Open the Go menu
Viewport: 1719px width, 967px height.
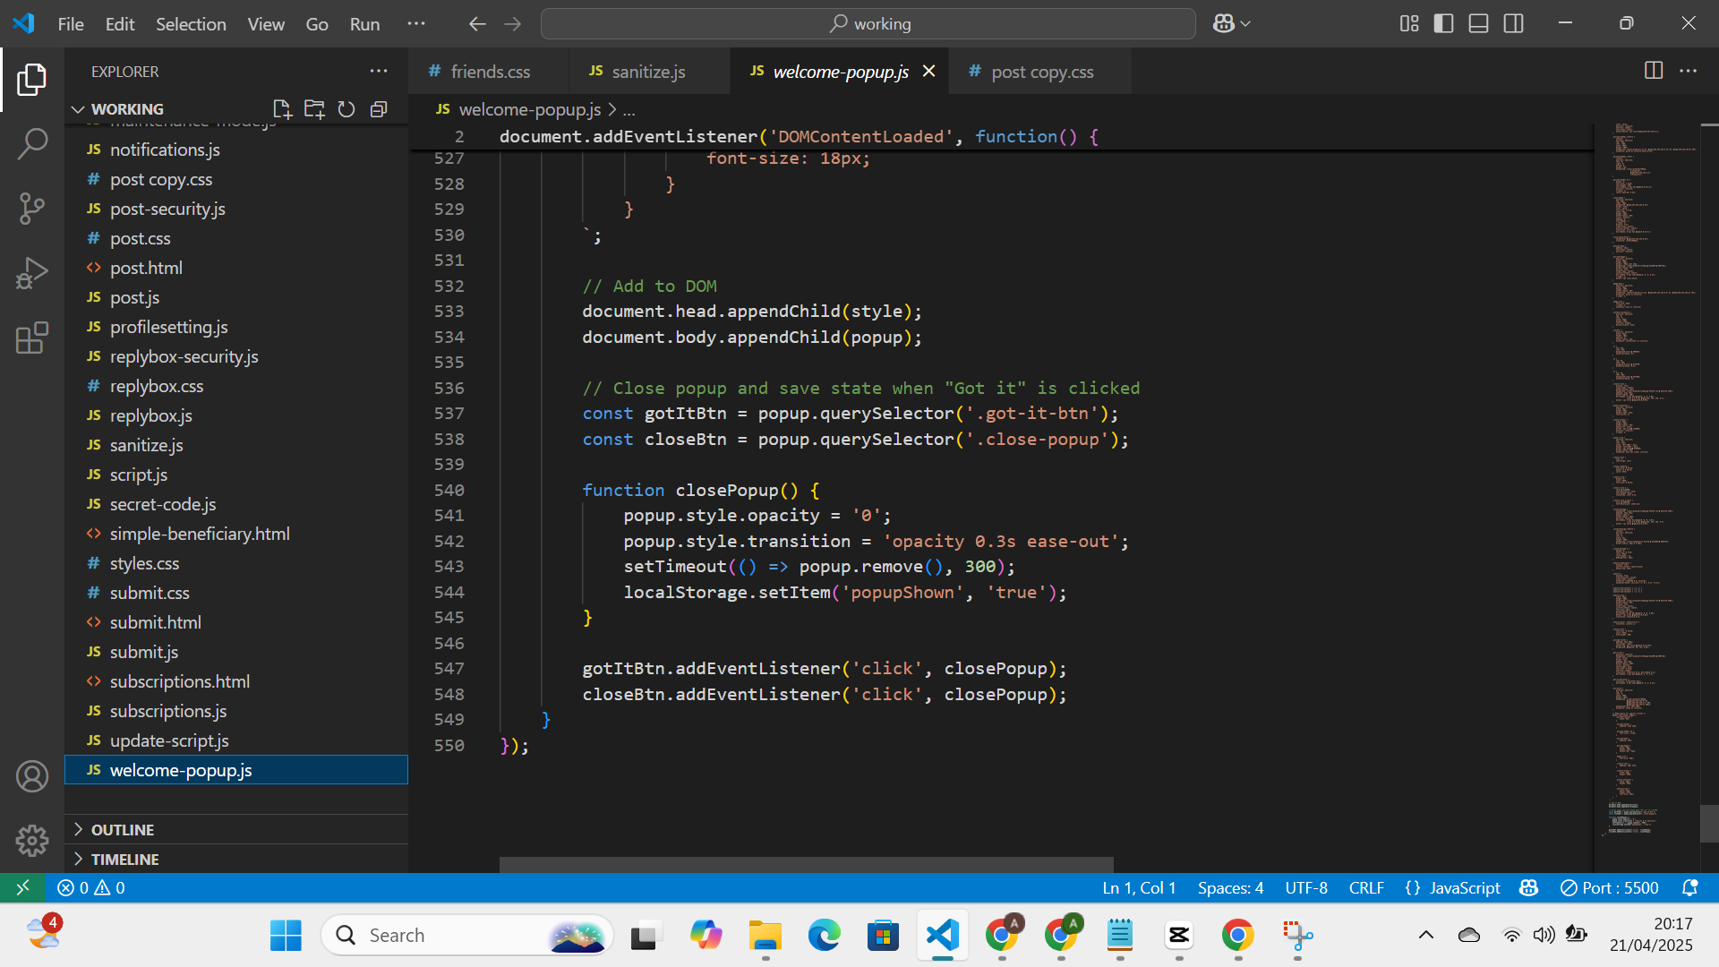click(317, 24)
